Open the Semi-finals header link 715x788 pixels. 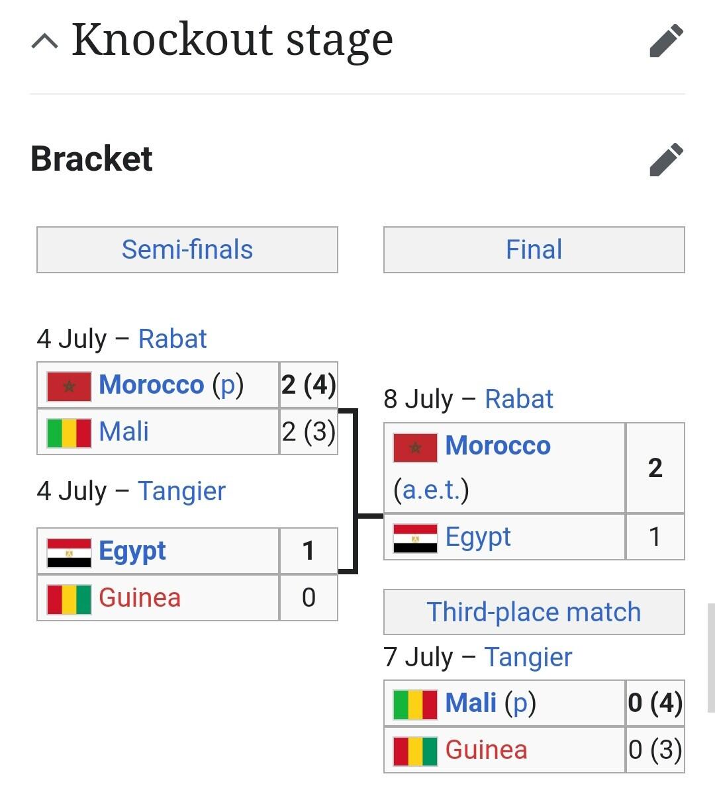(187, 250)
